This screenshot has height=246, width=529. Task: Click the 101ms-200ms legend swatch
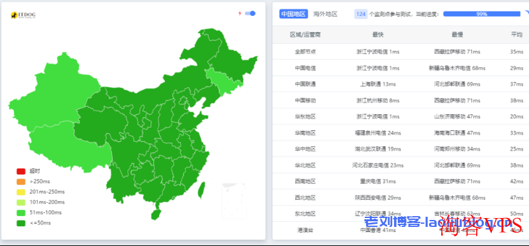pyautogui.click(x=21, y=203)
